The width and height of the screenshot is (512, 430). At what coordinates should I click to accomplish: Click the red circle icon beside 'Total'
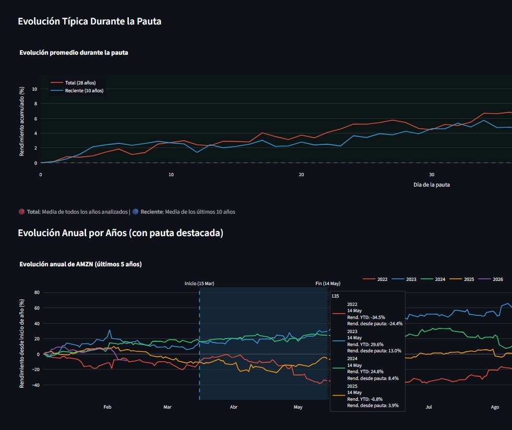pos(21,212)
